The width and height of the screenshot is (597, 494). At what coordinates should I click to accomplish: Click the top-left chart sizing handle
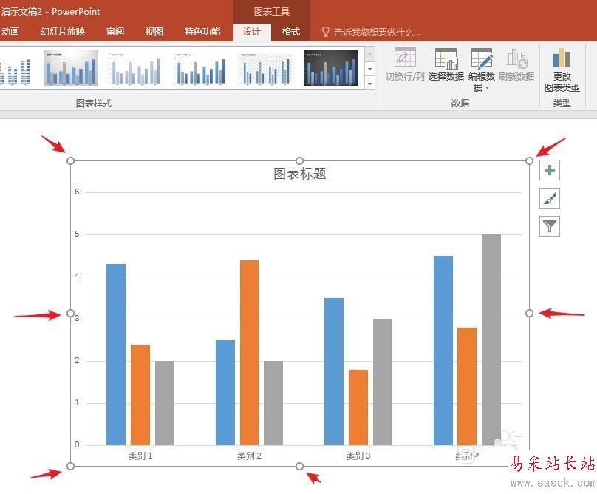point(70,161)
